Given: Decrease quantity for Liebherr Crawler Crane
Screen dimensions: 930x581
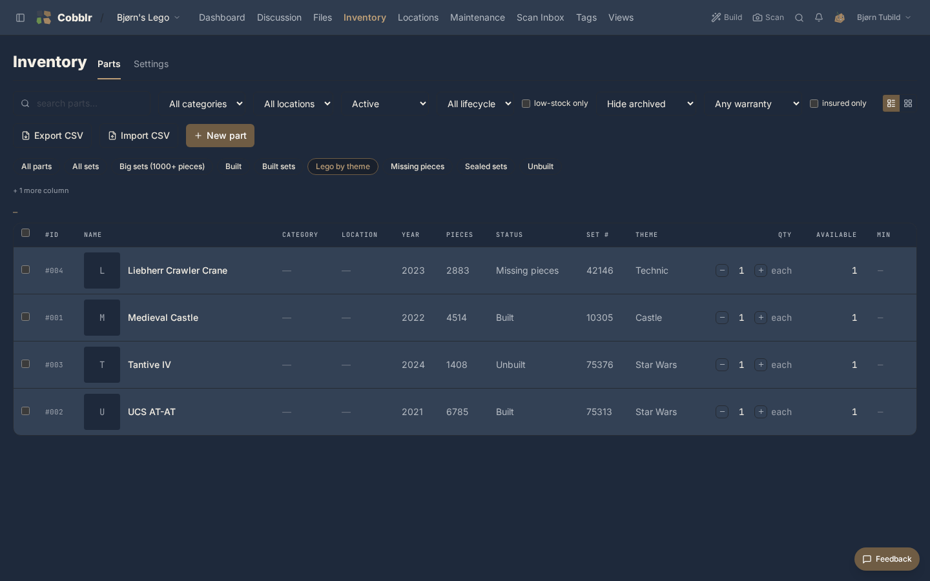Looking at the screenshot, I should [x=722, y=270].
